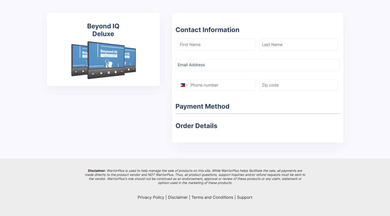Click the Beyond IQ product image
Screen dimensions: 390x216
tap(103, 60)
